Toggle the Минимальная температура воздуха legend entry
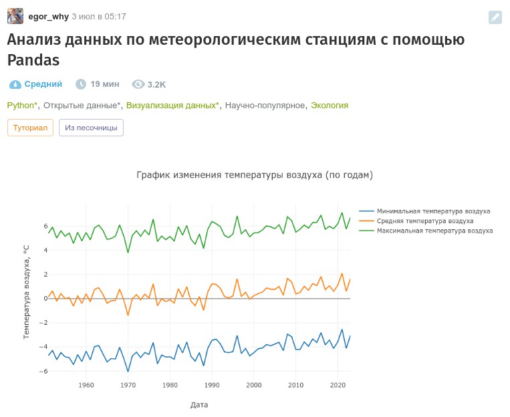 [434, 211]
